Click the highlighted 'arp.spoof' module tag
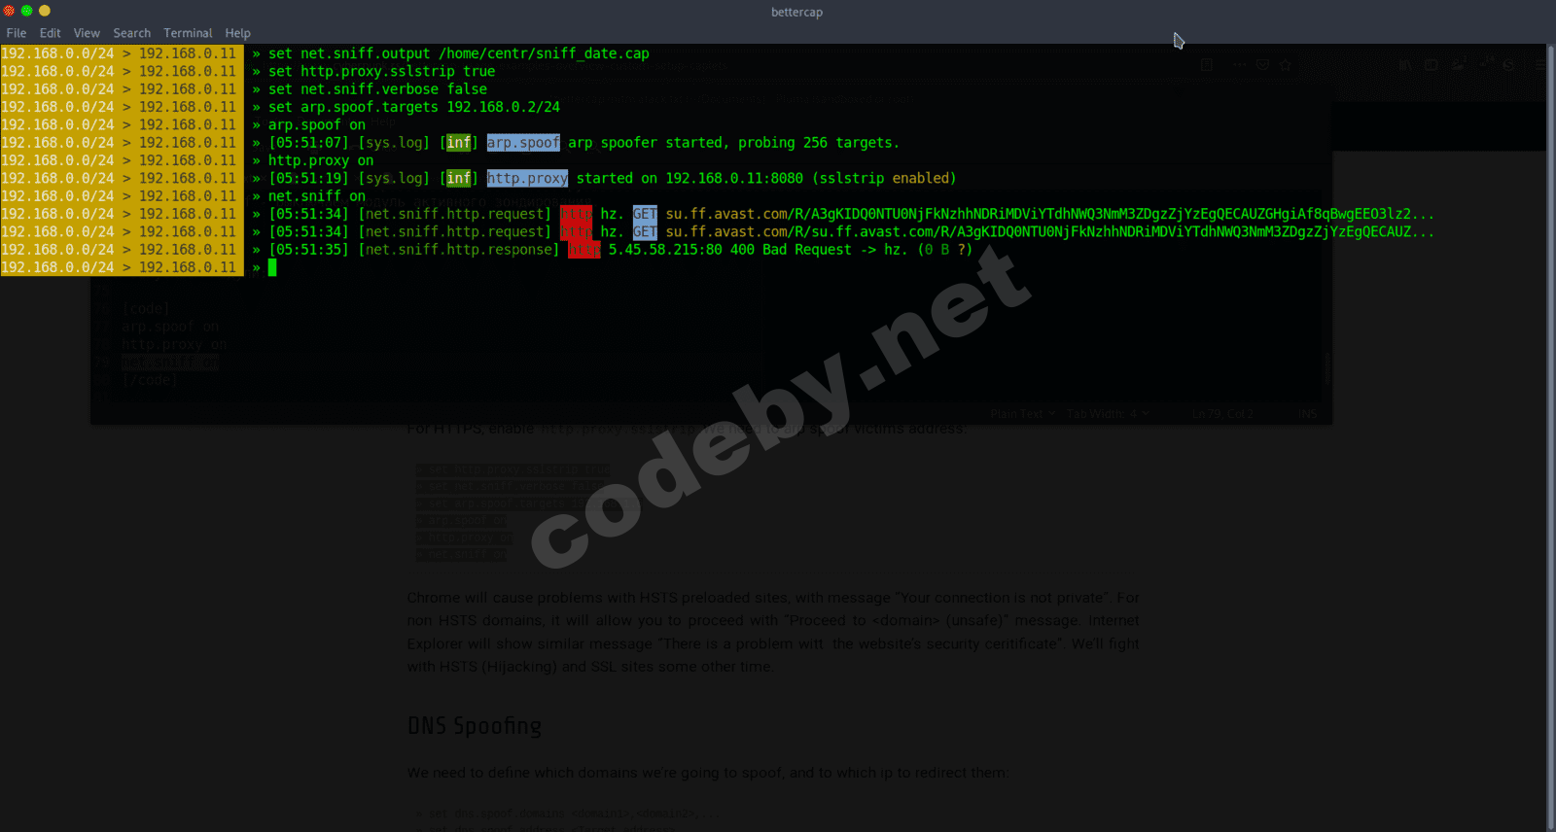Viewport: 1556px width, 832px height. point(523,143)
